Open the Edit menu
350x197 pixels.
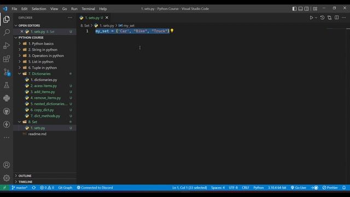[24, 9]
